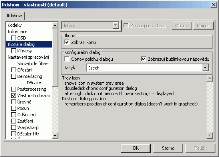Image resolution: width=219 pixels, height=157 pixels.
Task: Confirm with the OK button
Action: point(135,148)
